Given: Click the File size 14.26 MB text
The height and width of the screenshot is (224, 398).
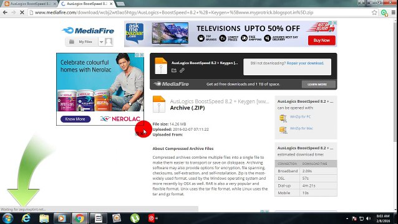Looking at the screenshot, I should pyautogui.click(x=169, y=124).
